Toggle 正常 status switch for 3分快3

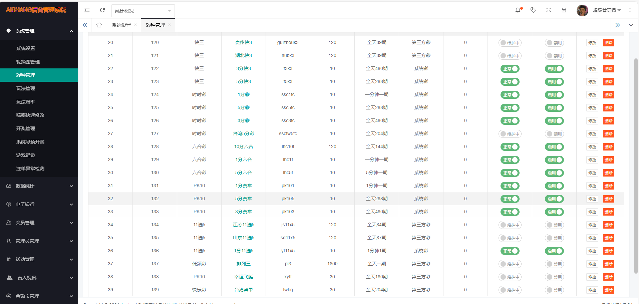coord(510,69)
